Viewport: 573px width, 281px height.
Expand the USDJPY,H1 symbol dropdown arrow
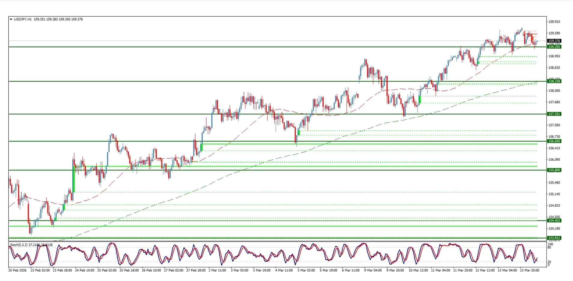pos(11,19)
